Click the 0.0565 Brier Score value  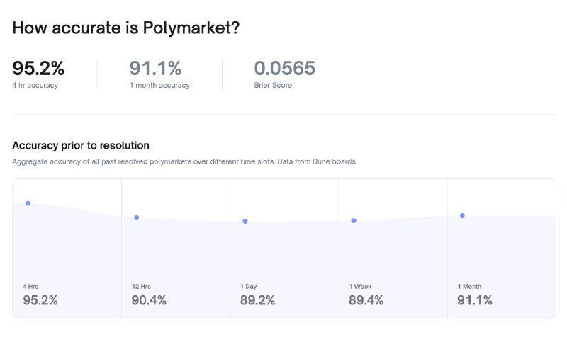pos(284,69)
